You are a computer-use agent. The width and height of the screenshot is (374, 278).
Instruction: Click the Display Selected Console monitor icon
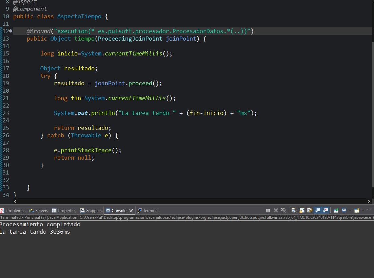[344, 210]
